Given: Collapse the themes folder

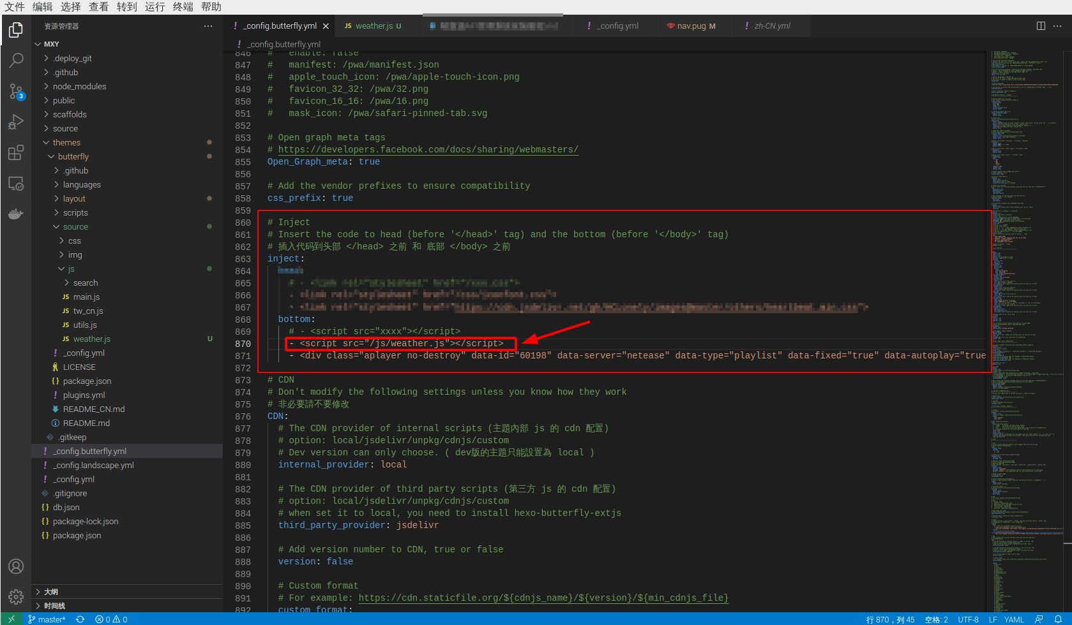Looking at the screenshot, I should (x=127, y=142).
